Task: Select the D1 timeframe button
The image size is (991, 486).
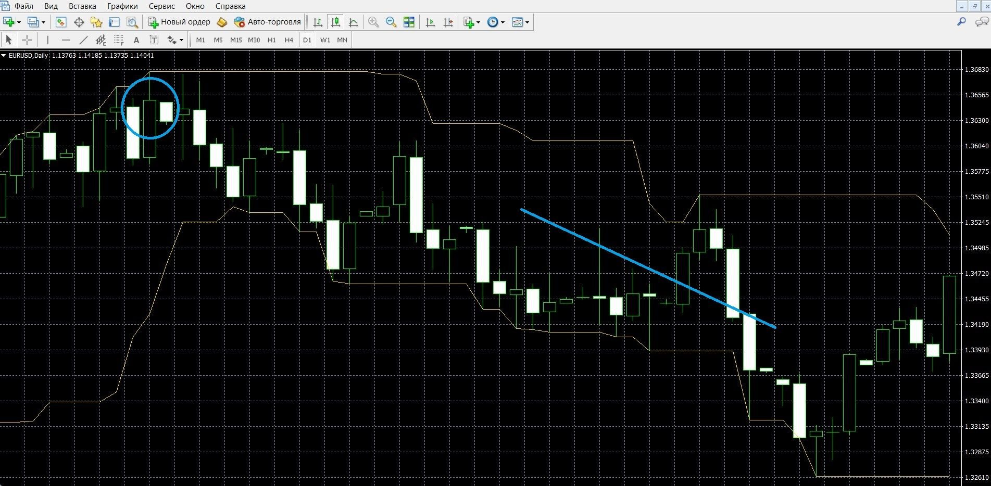Action: click(307, 40)
